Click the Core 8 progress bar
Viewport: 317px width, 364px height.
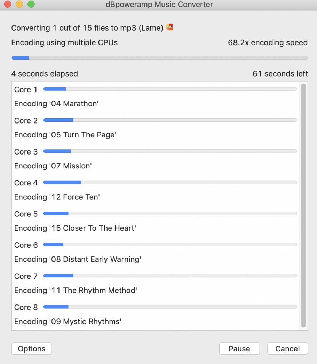[x=170, y=307]
